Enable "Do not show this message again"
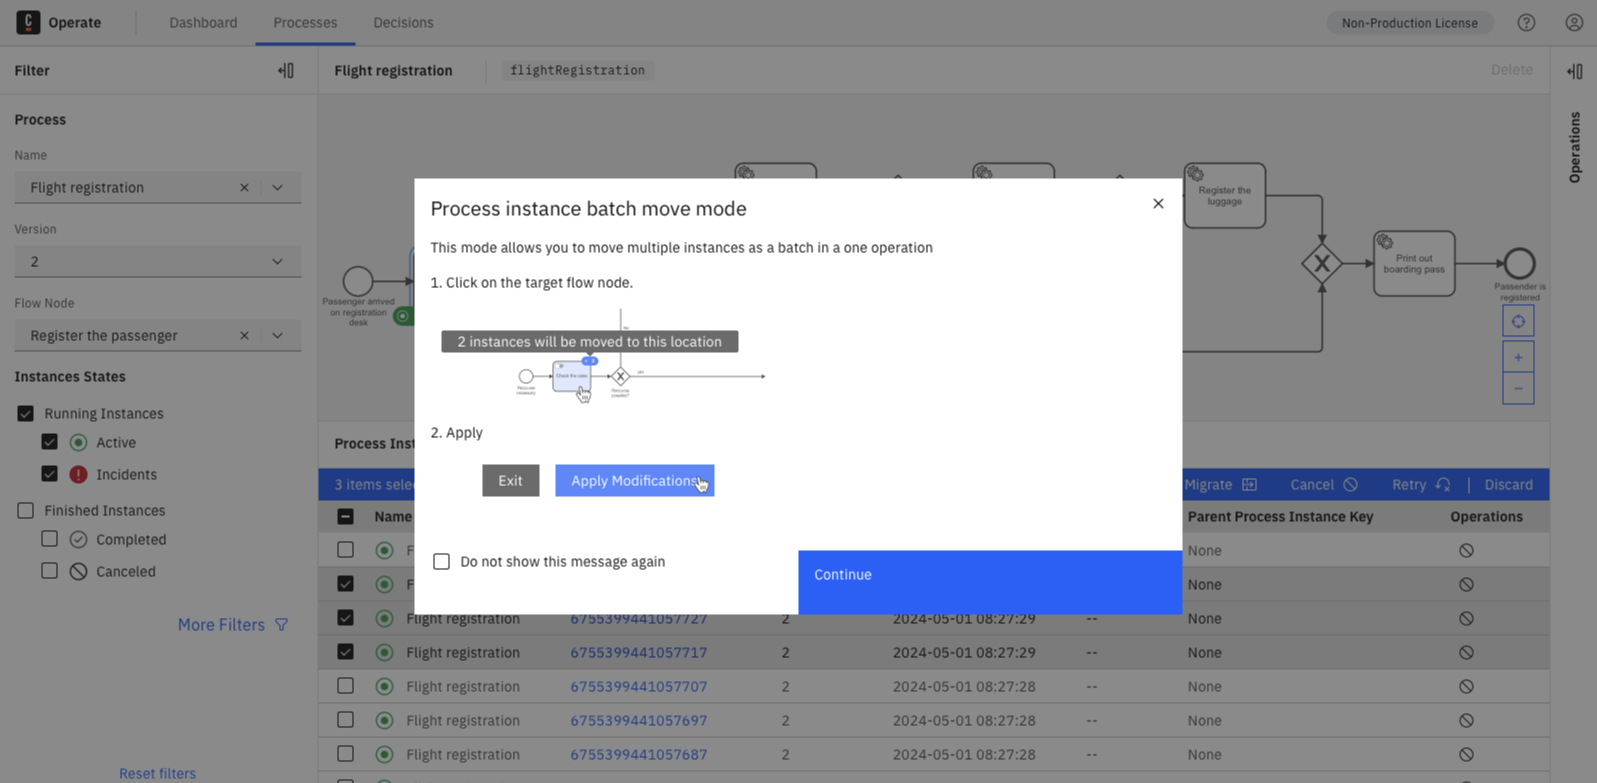This screenshot has height=783, width=1597. pos(441,561)
